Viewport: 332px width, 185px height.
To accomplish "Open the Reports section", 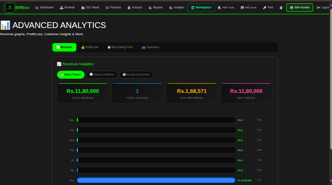I will click(156, 8).
